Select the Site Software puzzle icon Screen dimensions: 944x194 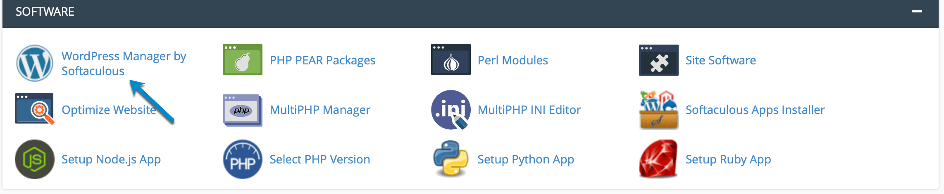point(659,60)
